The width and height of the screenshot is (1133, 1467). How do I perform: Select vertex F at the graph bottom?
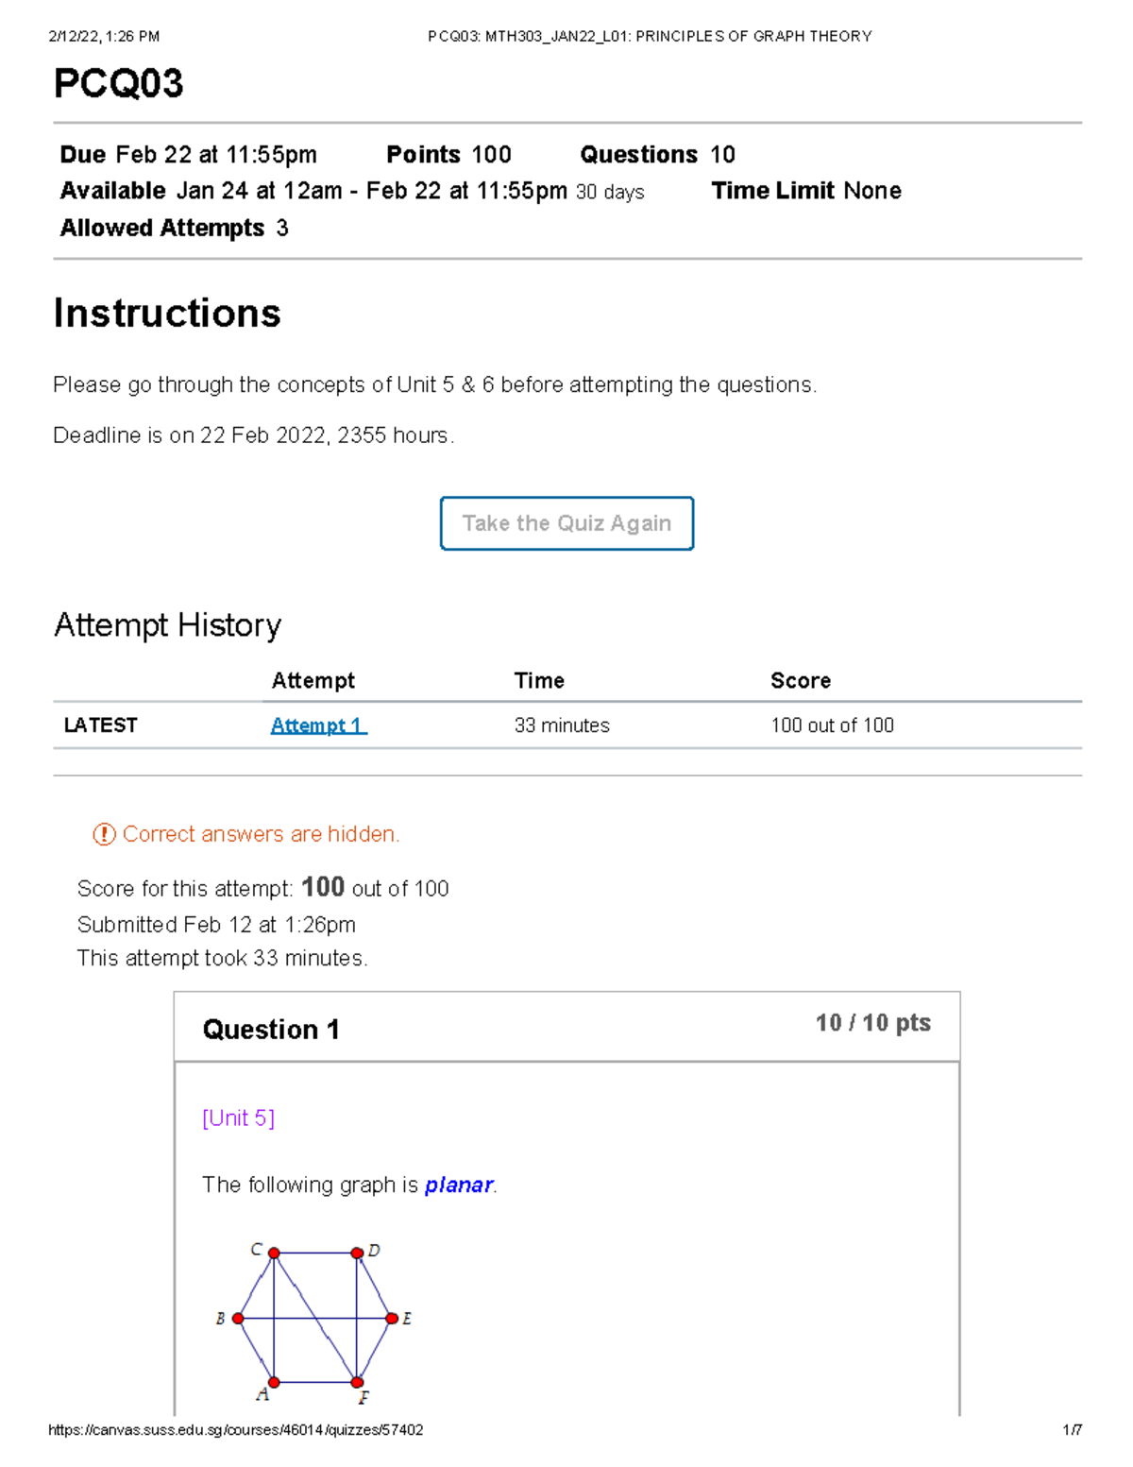coord(357,1382)
